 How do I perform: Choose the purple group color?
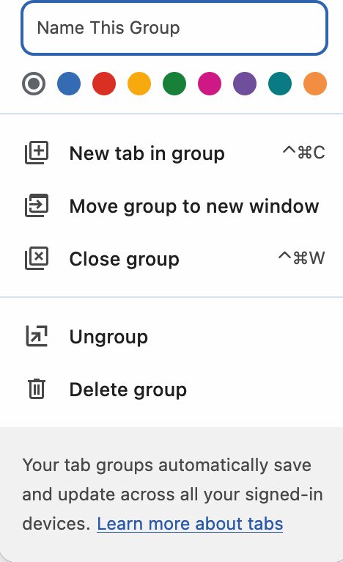point(245,84)
